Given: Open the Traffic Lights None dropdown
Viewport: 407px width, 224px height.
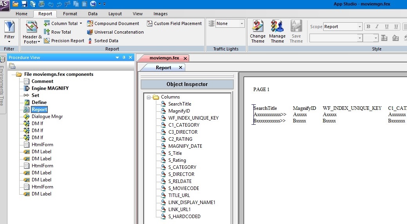Looking at the screenshot, I should click(x=242, y=23).
